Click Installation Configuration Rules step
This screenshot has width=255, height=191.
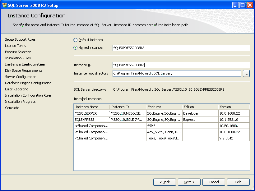coord(28,95)
